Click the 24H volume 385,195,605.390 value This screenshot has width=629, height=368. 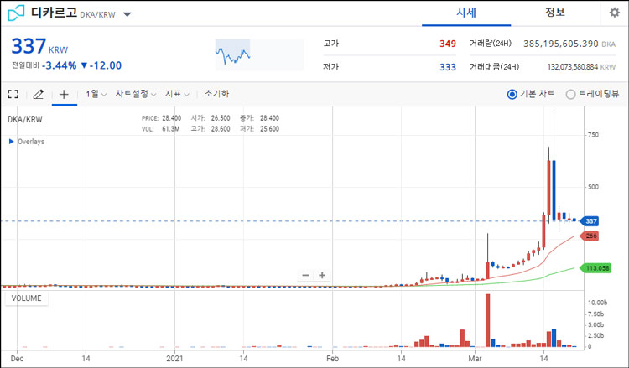point(561,44)
